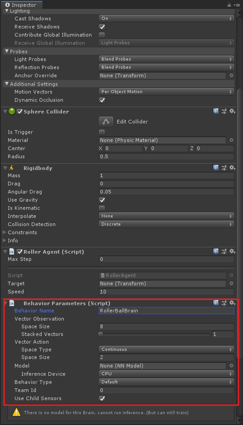Collapse the Rigidbody component
243x425 pixels.
click(5, 168)
